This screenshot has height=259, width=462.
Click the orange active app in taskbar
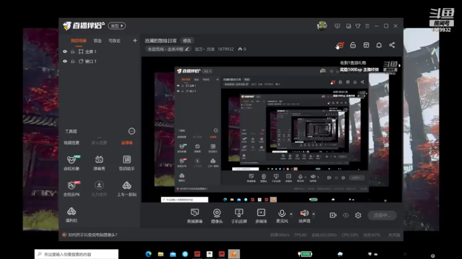tap(234, 254)
